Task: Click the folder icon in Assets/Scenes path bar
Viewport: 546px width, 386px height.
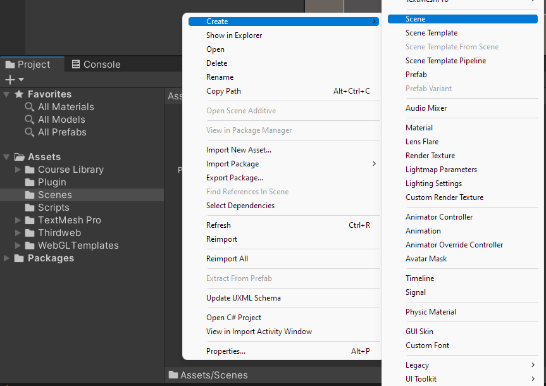Action: pos(173,375)
